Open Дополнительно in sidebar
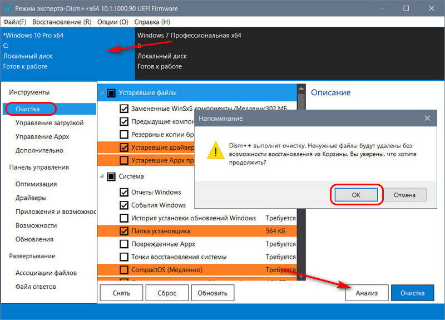This screenshot has width=445, height=320. [39, 150]
